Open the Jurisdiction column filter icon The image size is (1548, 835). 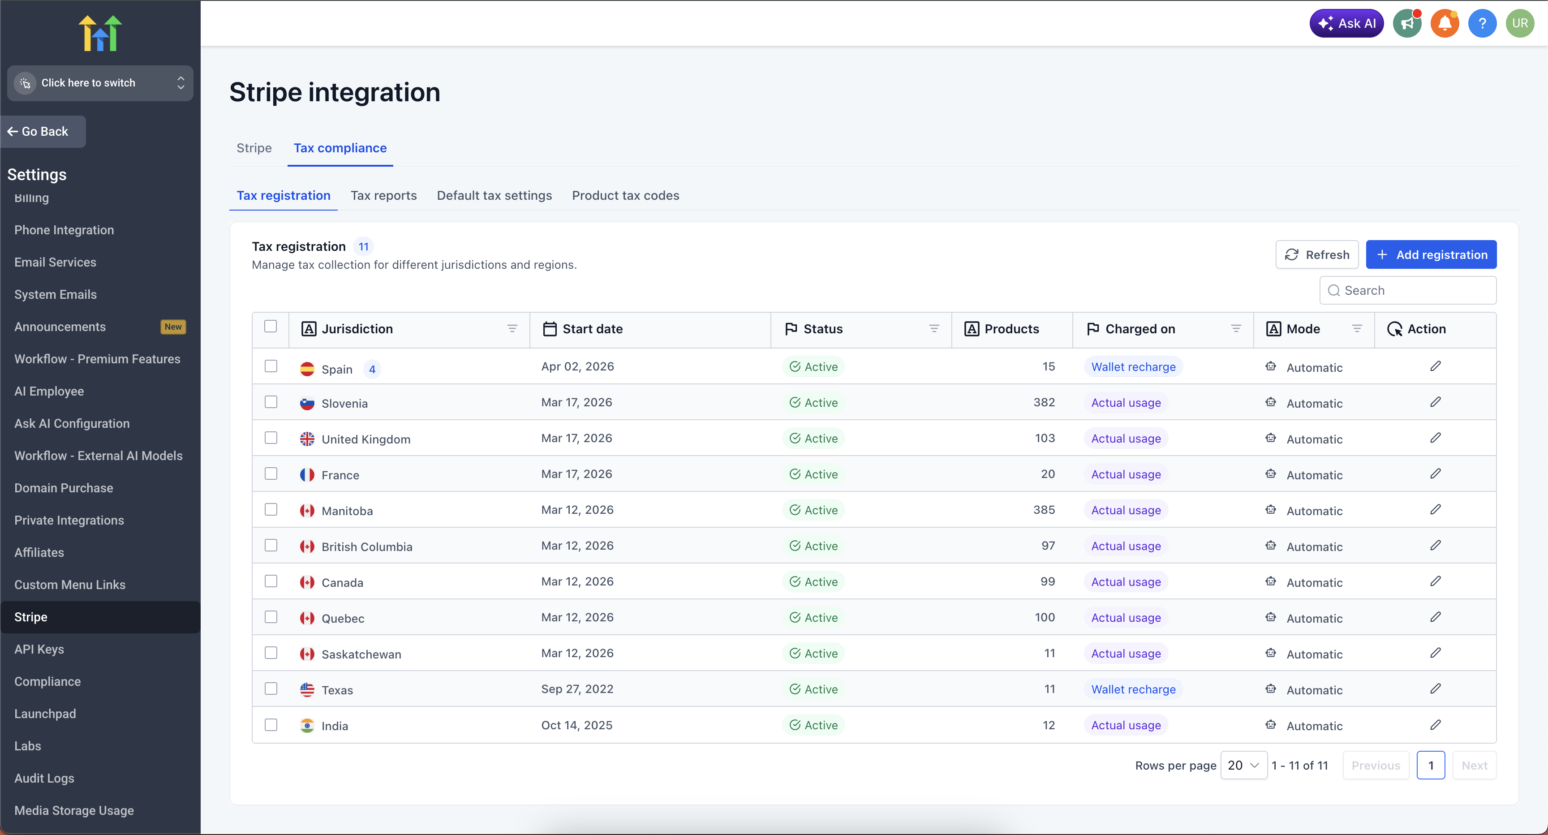tap(512, 328)
